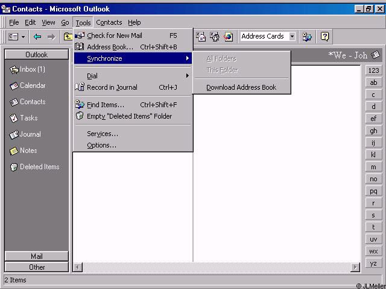This screenshot has height=289, width=386.
Task: Click the New Contact toolbar icon
Action: coord(13,37)
